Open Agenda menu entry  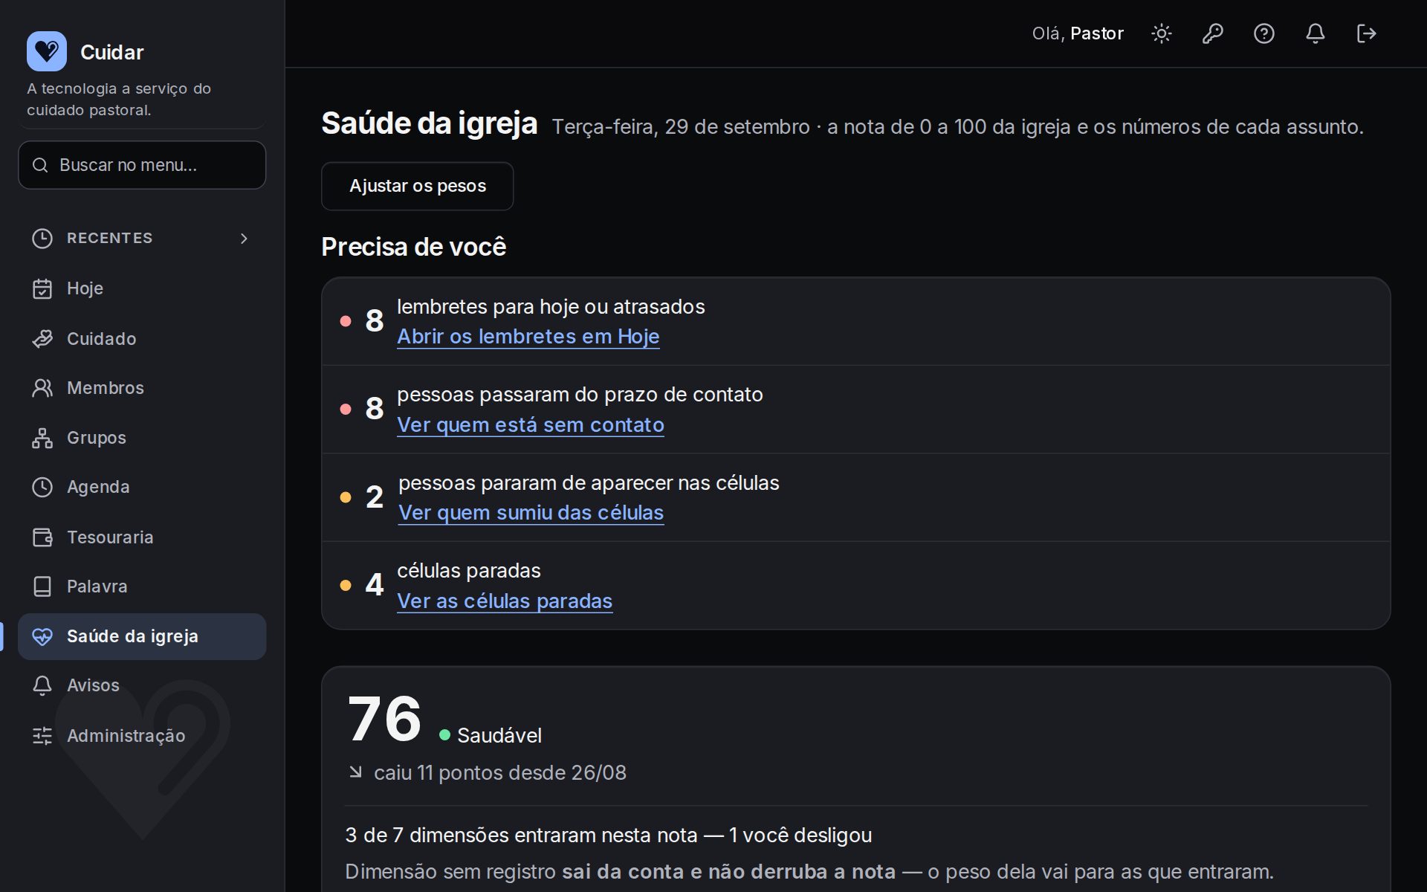pyautogui.click(x=142, y=487)
